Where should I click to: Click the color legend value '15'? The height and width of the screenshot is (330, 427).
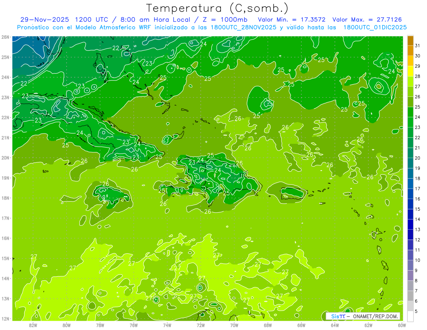[x=417, y=209]
